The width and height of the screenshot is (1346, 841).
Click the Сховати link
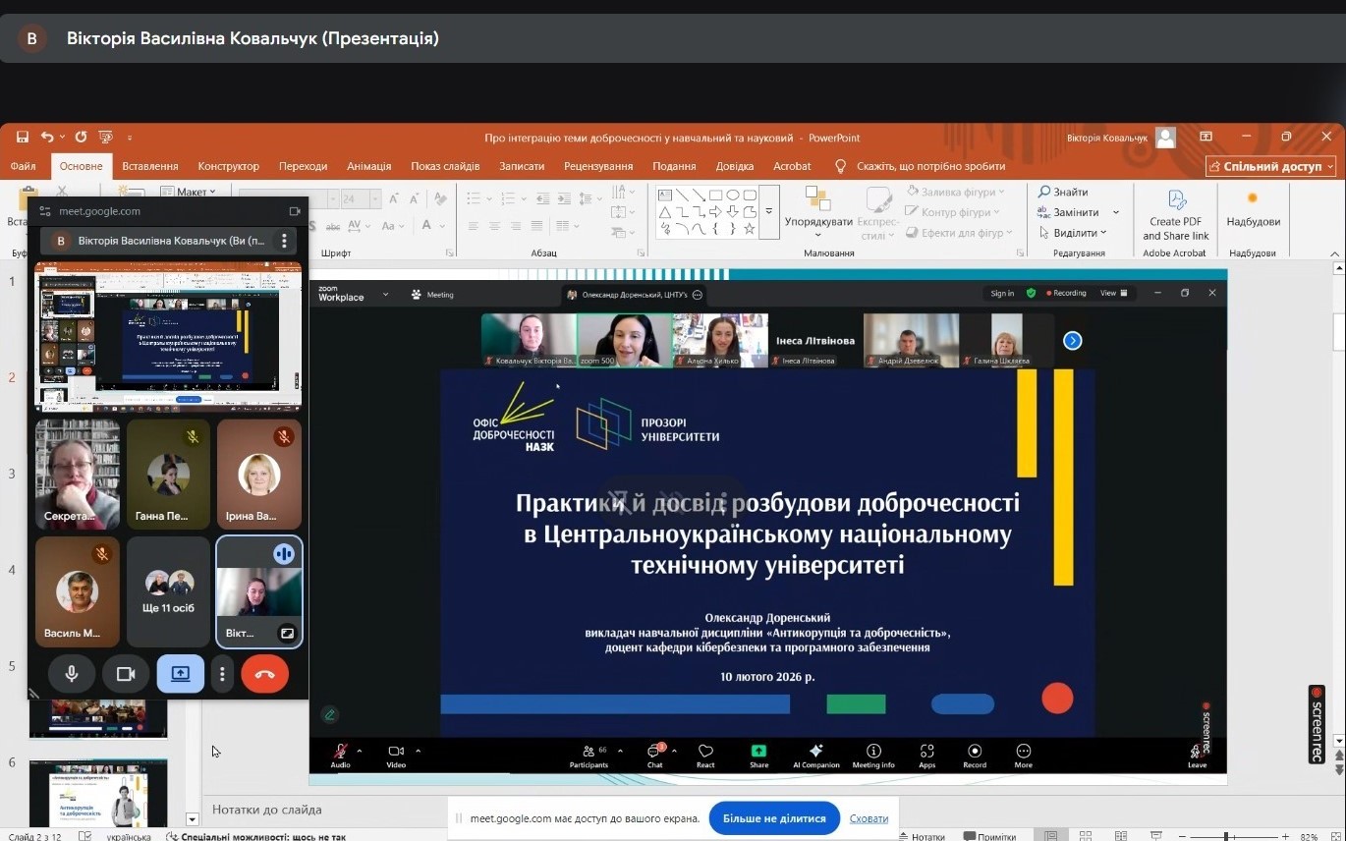[x=869, y=818]
